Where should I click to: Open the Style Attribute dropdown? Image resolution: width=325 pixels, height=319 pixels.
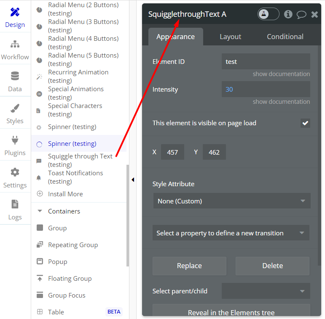point(232,201)
